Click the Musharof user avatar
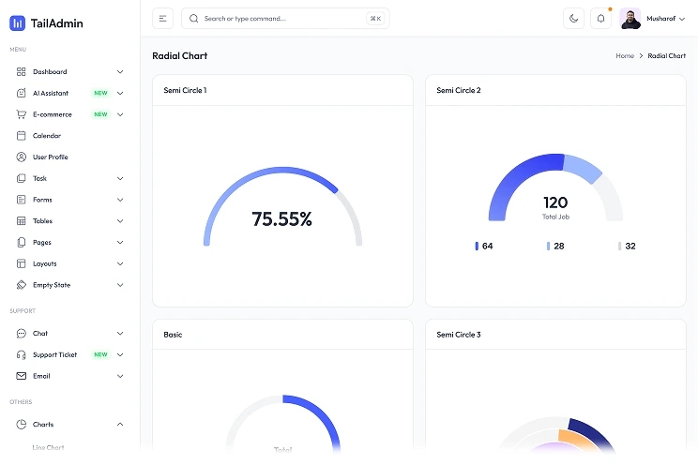The height and width of the screenshot is (465, 698). pyautogui.click(x=630, y=19)
